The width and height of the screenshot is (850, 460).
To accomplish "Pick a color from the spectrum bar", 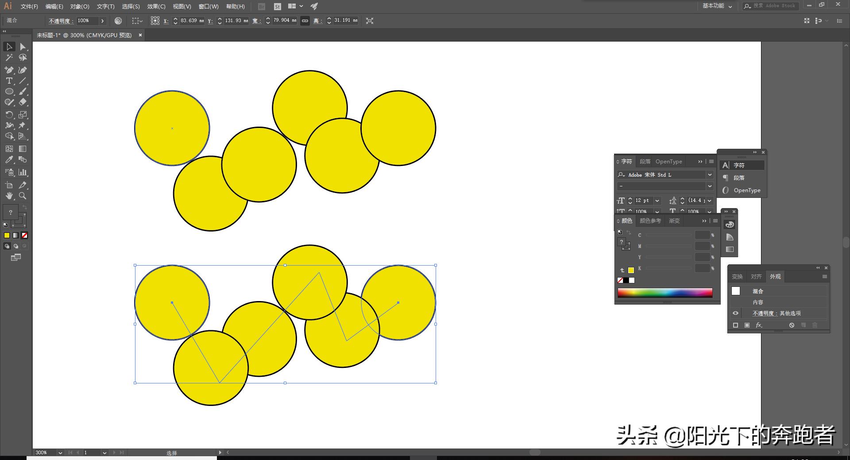I will (665, 293).
